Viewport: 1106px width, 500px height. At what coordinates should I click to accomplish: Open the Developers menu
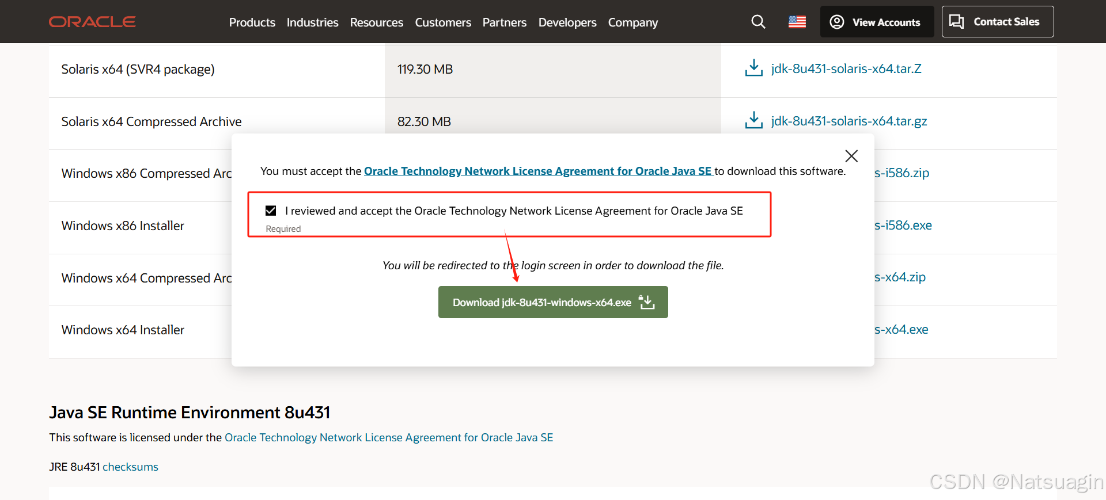pos(567,22)
